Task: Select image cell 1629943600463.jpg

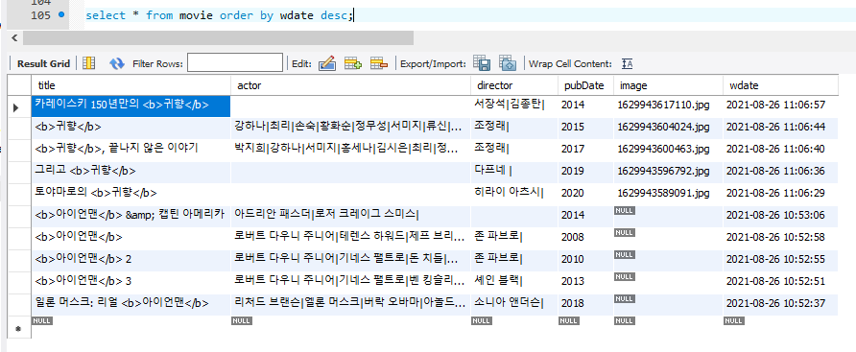Action: tap(668, 149)
